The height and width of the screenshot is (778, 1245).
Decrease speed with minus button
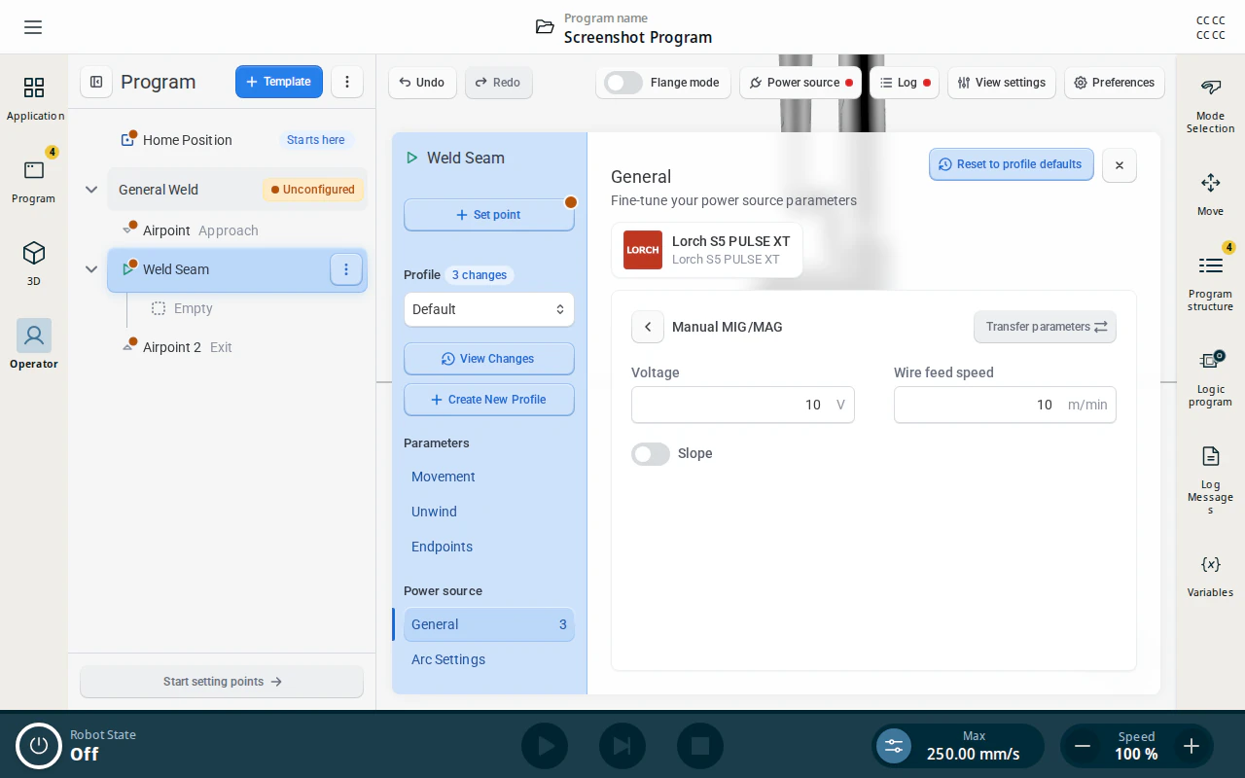(x=1083, y=746)
